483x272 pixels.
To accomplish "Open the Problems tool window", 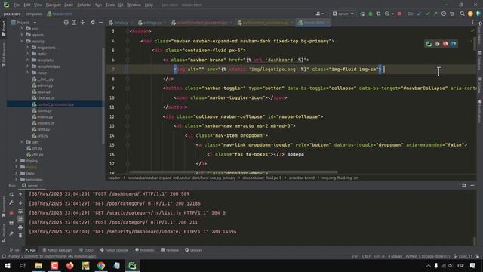I will pos(144,250).
